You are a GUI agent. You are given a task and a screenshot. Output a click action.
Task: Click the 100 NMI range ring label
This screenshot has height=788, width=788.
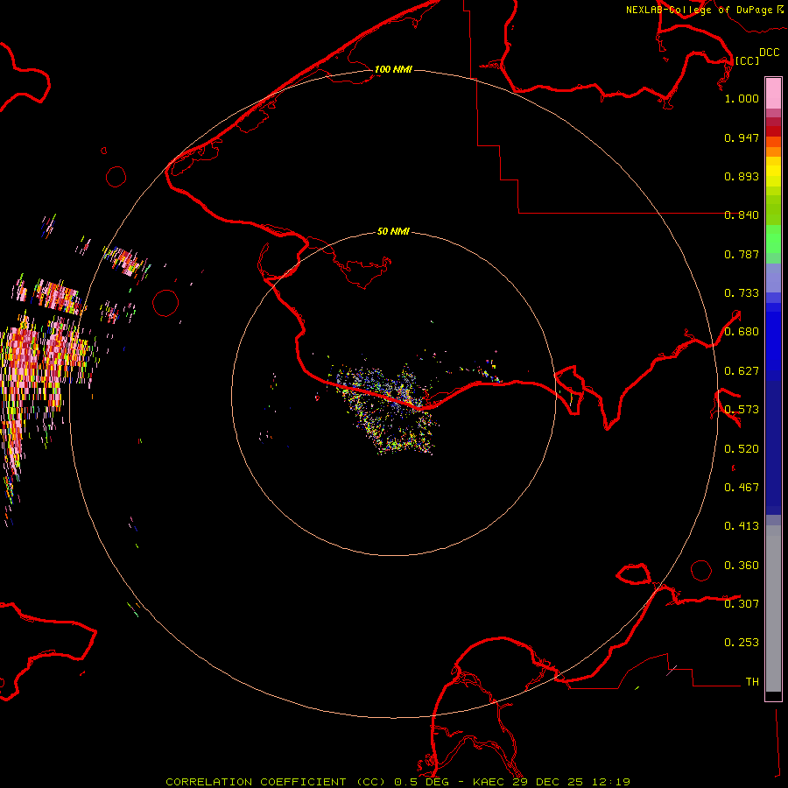coord(393,69)
